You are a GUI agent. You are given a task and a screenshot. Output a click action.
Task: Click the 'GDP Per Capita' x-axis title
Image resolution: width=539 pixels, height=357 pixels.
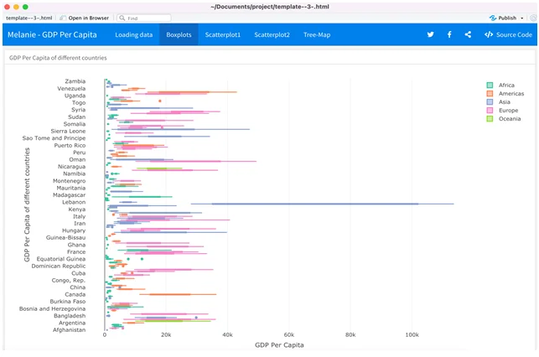(279, 345)
